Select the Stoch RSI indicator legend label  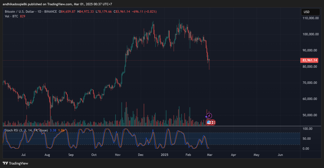[x=26, y=130]
